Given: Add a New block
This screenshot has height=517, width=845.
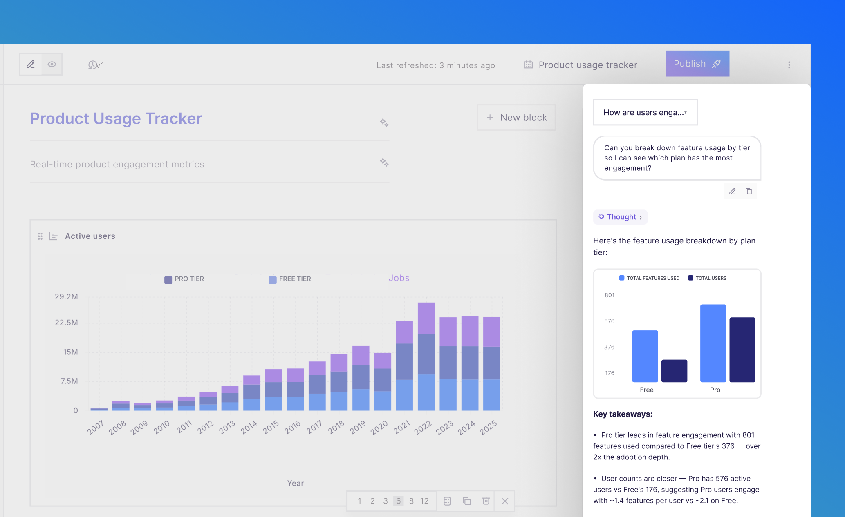Looking at the screenshot, I should coord(516,117).
